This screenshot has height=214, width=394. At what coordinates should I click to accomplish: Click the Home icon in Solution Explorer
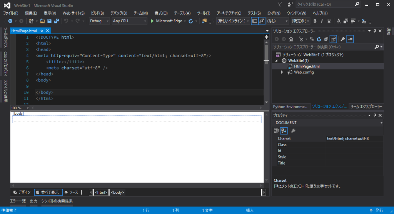[291, 39]
